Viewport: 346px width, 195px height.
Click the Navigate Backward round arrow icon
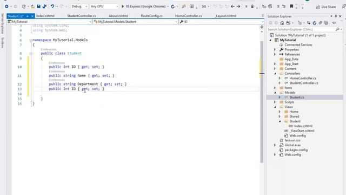[6, 6]
